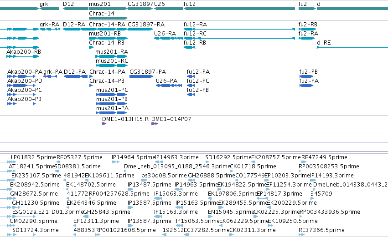Screen dimensions: 388x237
Task: Click the fu12-PC protein label
Action: [198, 81]
